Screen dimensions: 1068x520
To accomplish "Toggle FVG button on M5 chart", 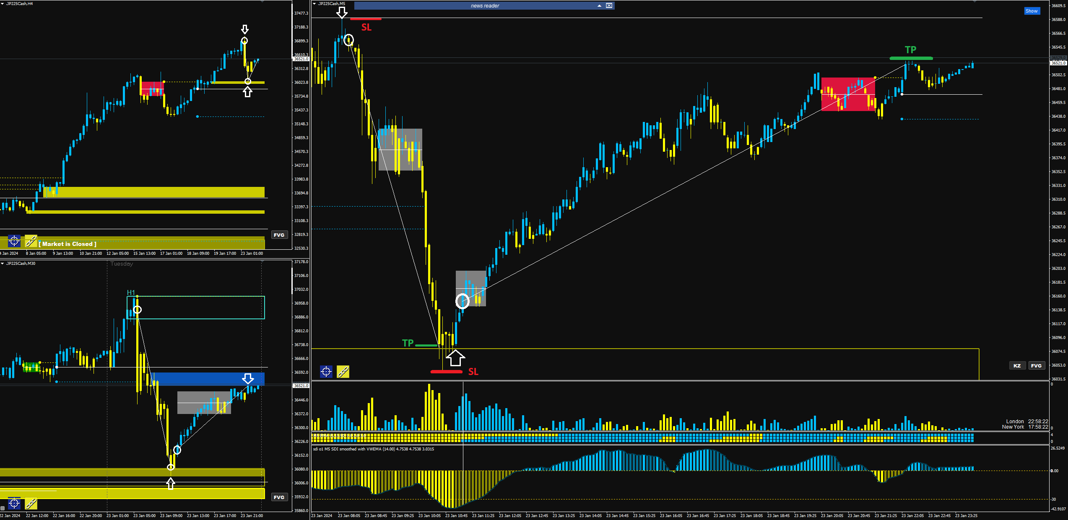I will pos(1036,366).
